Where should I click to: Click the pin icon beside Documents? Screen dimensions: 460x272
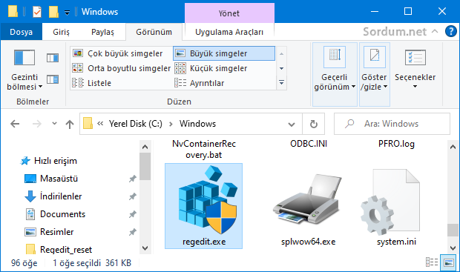click(x=133, y=214)
